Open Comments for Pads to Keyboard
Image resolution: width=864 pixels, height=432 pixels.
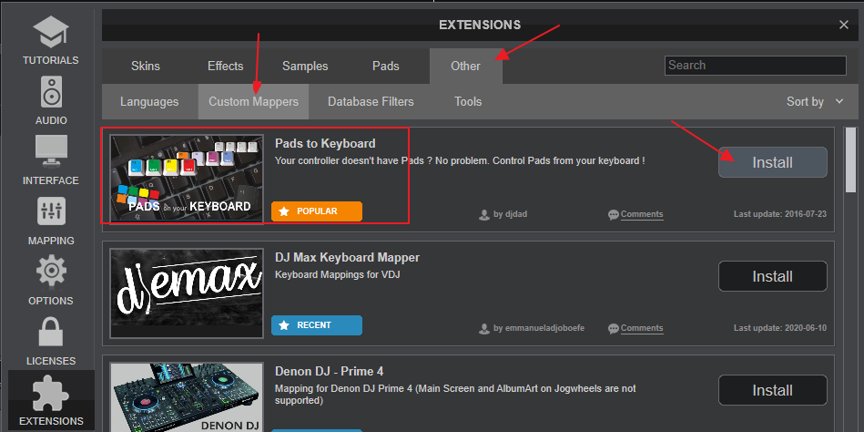(x=642, y=214)
